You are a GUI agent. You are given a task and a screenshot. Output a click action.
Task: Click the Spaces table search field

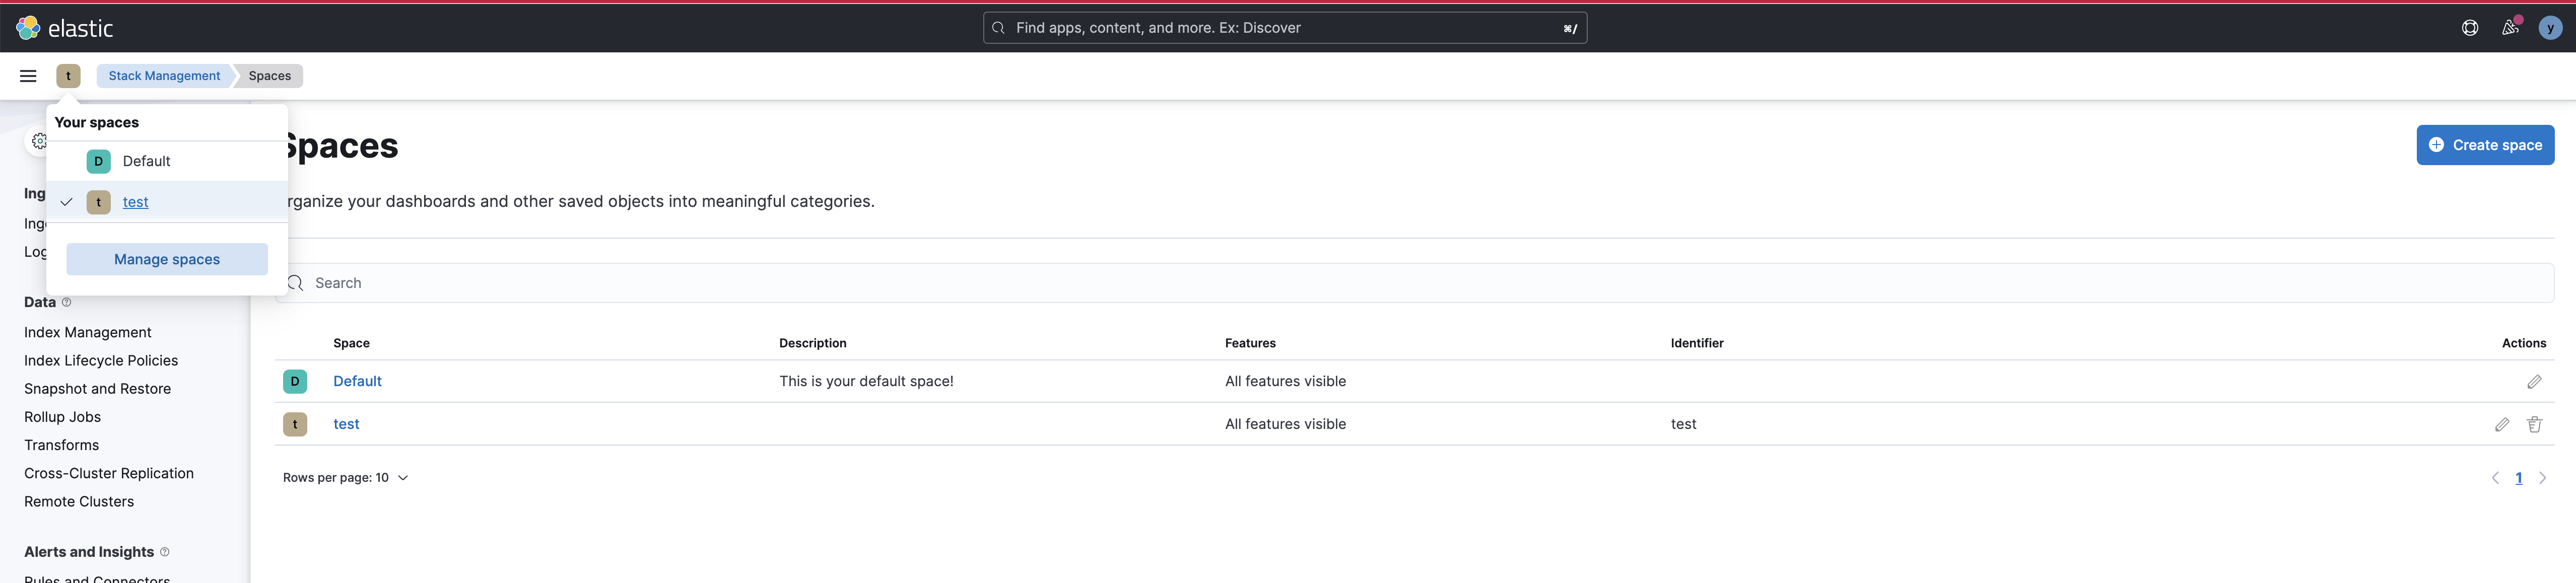pos(1400,283)
